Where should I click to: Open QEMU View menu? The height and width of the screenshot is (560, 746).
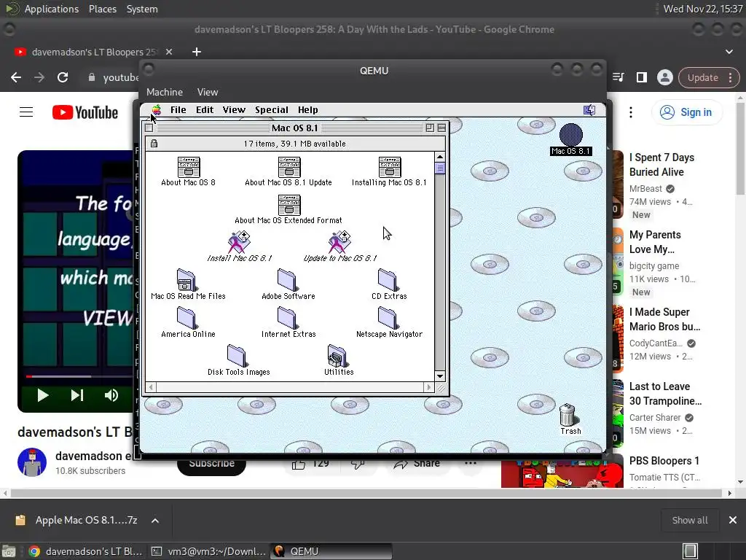pyautogui.click(x=208, y=92)
